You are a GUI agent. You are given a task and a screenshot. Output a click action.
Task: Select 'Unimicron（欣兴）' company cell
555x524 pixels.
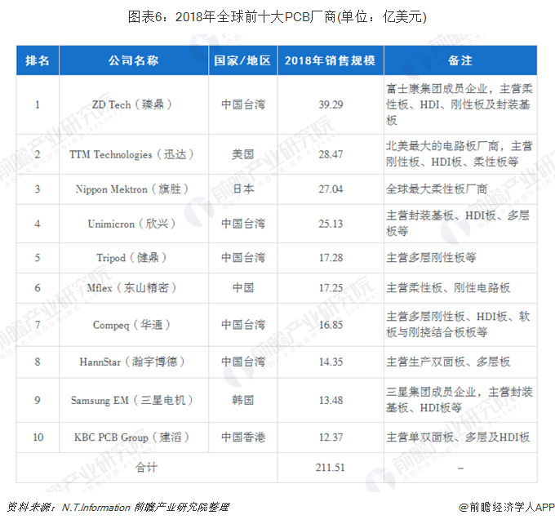pos(133,224)
